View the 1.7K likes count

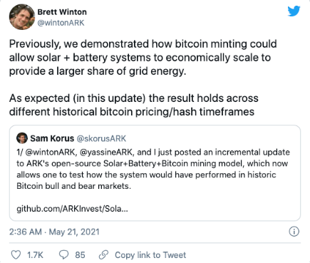[x=35, y=255]
